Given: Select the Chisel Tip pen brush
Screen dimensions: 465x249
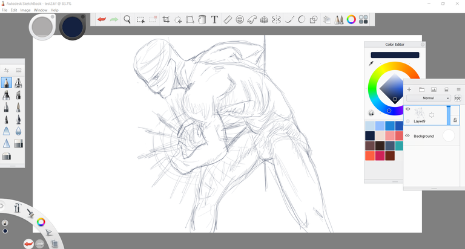Looking at the screenshot, I should coord(18,95).
